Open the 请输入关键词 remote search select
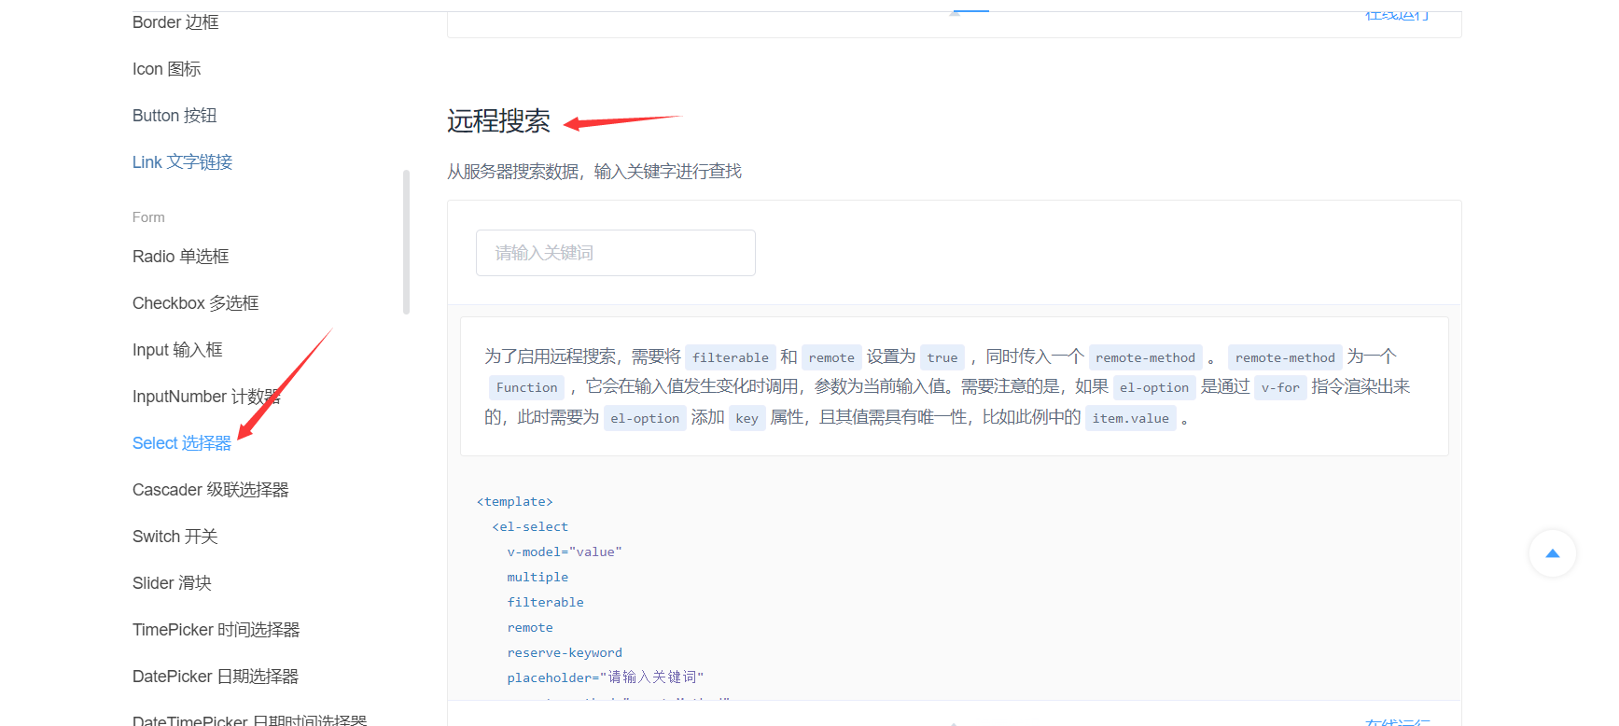The height and width of the screenshot is (726, 1619). (x=615, y=253)
